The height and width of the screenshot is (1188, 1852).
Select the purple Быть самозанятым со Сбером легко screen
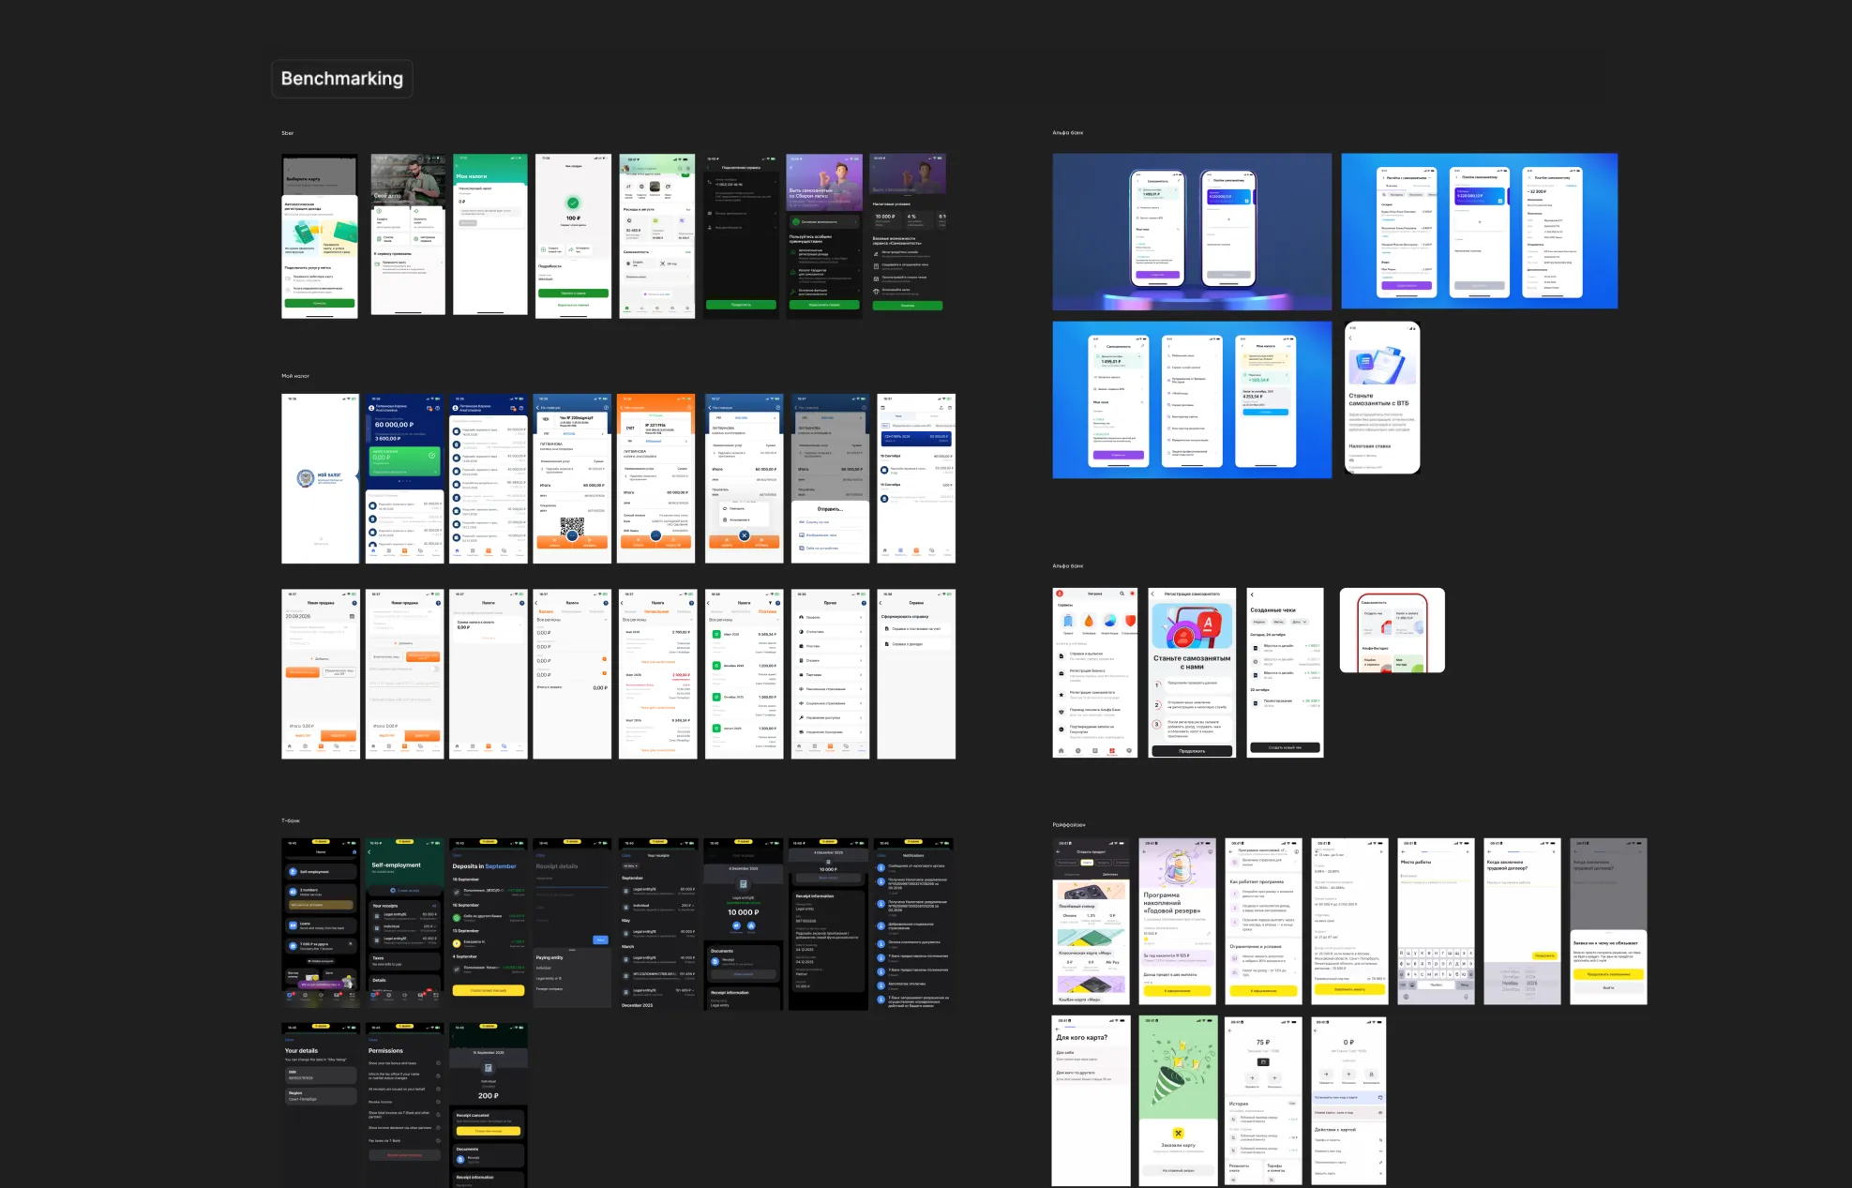point(824,235)
